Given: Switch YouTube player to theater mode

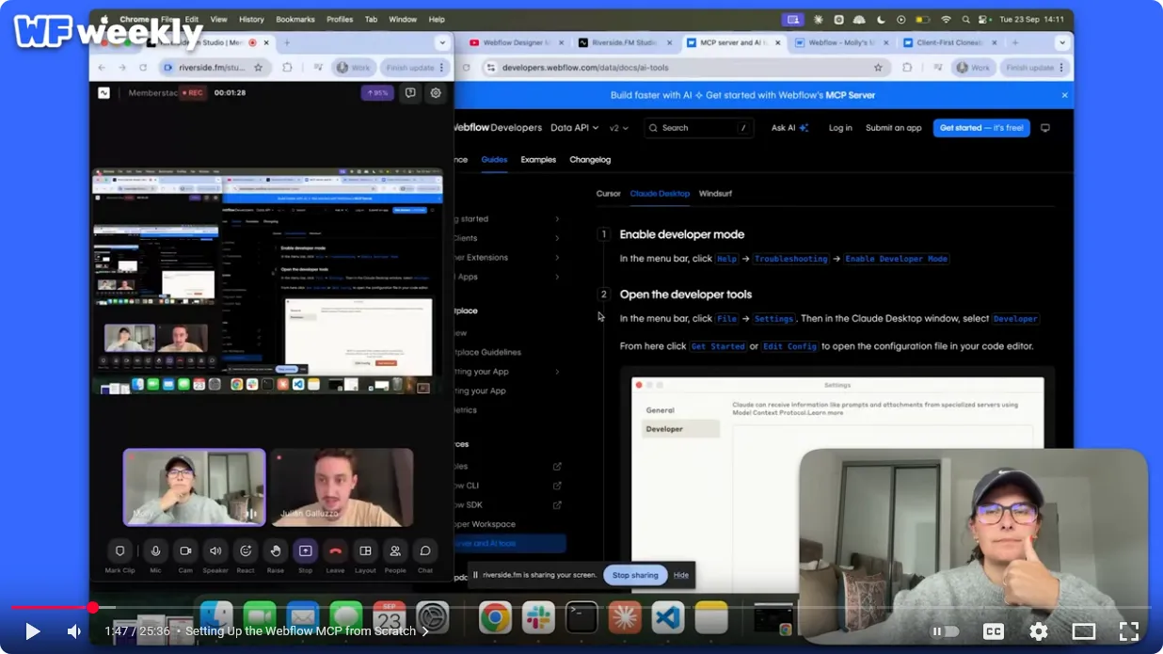Looking at the screenshot, I should pos(1084,631).
